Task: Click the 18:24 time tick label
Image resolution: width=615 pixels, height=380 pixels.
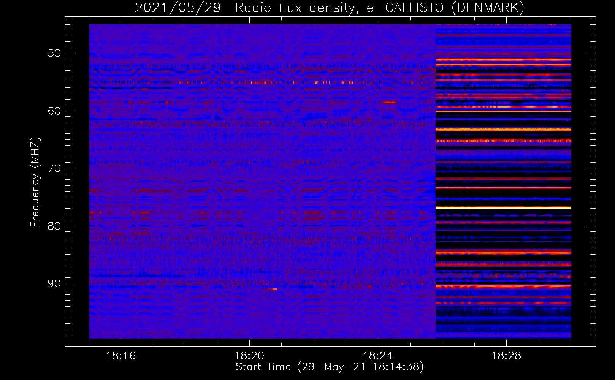Action: (378, 356)
